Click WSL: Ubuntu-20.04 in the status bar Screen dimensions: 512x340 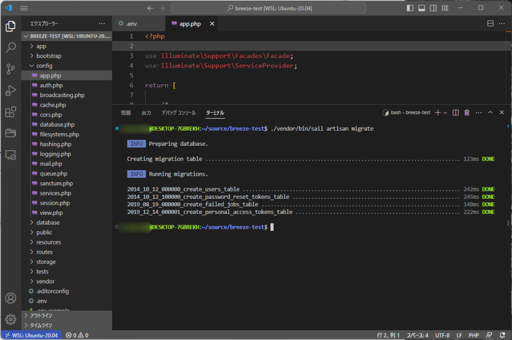coord(31,335)
